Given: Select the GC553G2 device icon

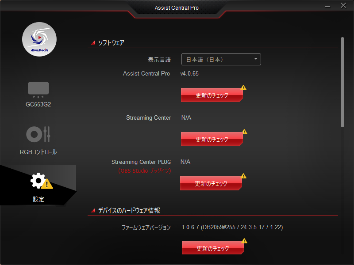Looking at the screenshot, I should pos(38,90).
